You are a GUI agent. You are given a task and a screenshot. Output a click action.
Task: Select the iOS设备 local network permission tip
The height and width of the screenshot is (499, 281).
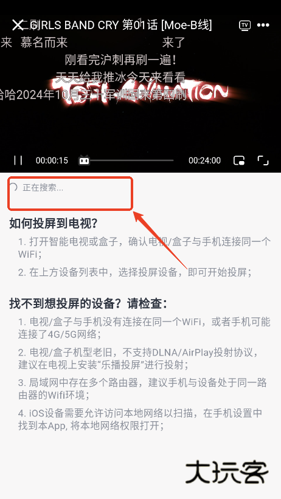(140, 419)
